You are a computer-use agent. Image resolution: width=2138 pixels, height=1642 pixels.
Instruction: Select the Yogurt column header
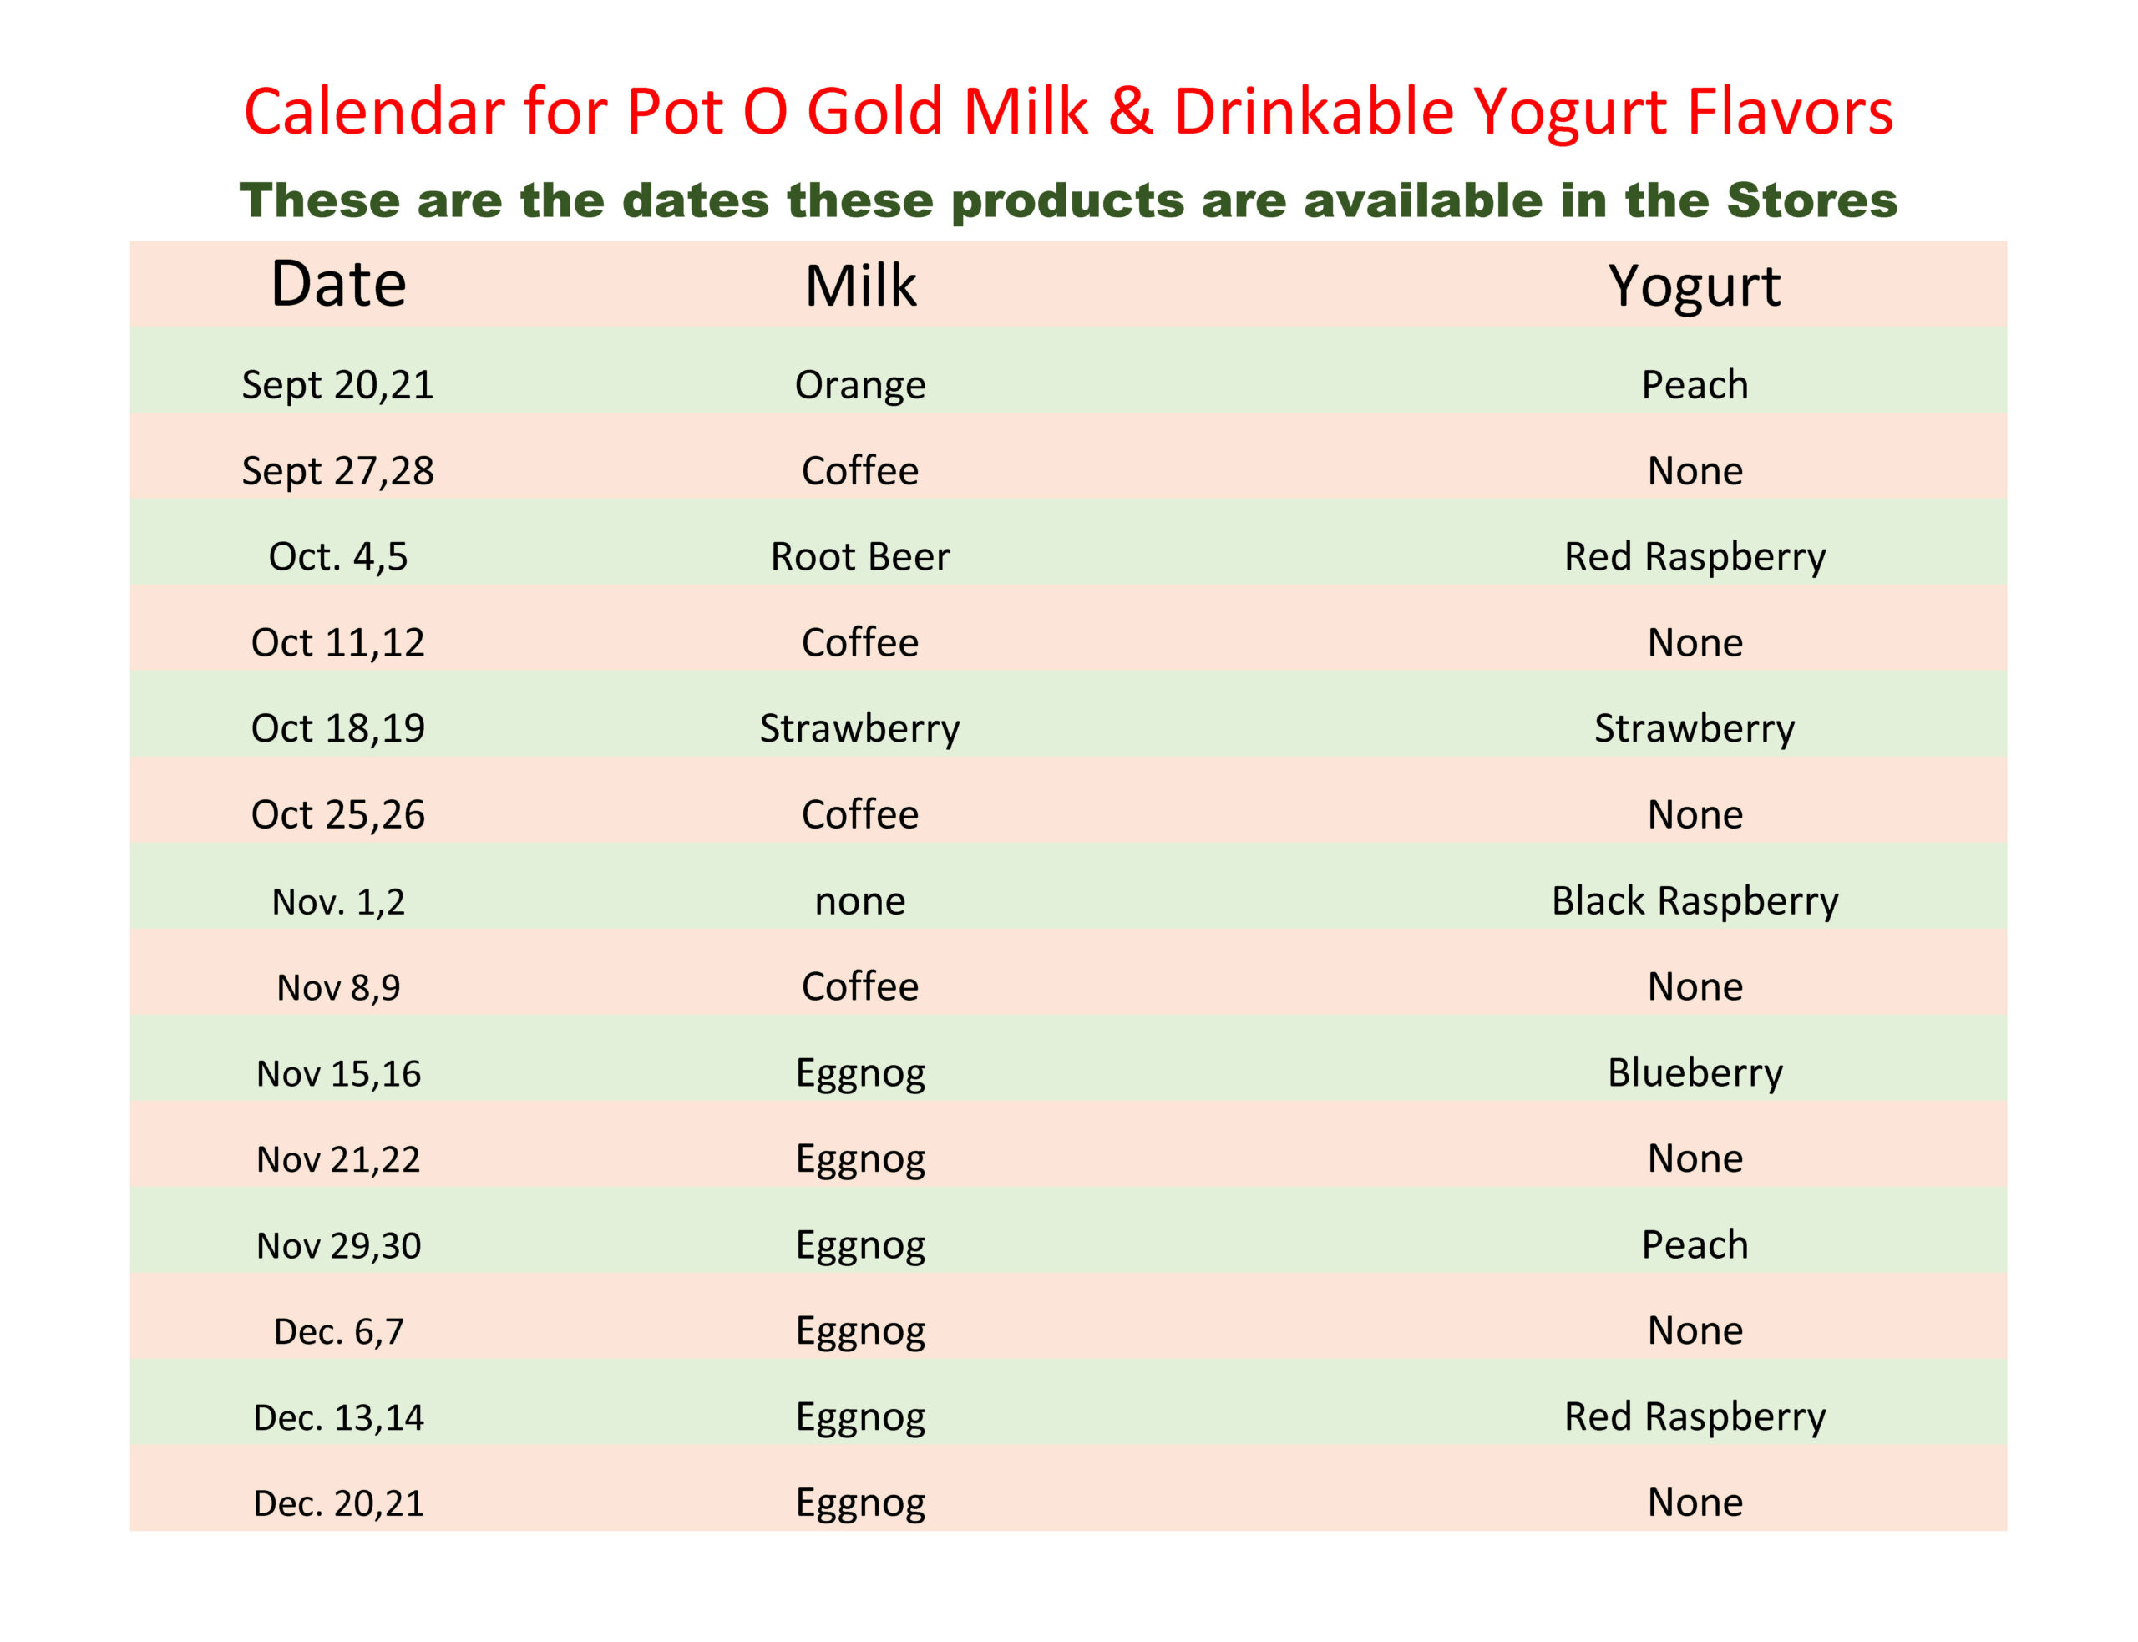tap(1695, 287)
